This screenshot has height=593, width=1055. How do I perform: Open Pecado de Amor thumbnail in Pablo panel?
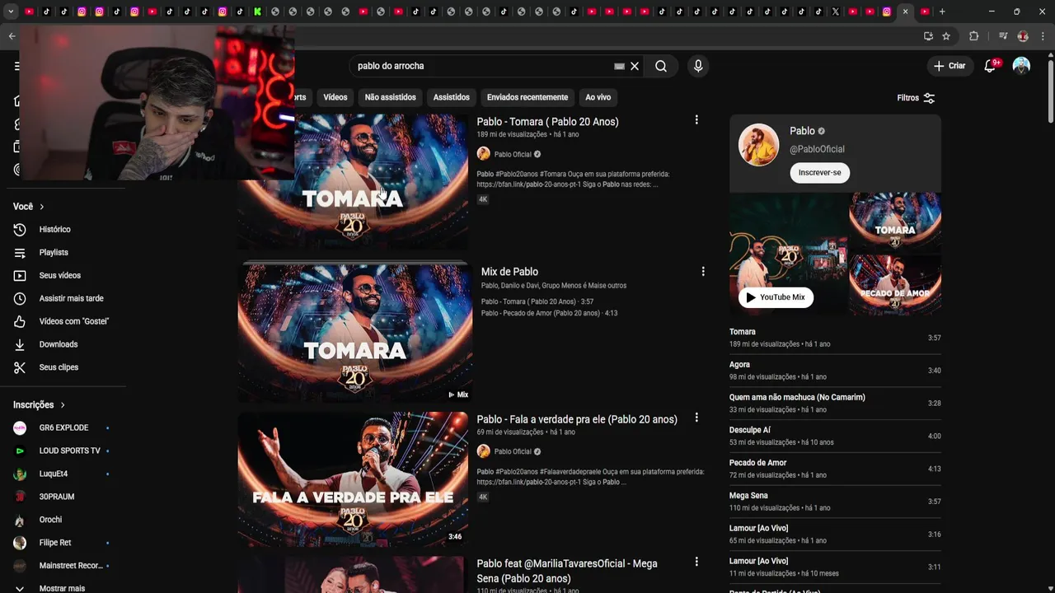click(895, 285)
